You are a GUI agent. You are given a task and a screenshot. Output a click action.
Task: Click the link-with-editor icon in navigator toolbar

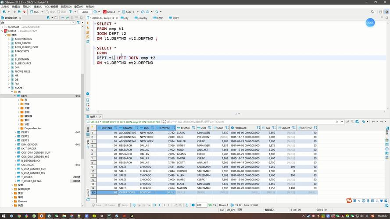pyautogui.click(x=67, y=18)
